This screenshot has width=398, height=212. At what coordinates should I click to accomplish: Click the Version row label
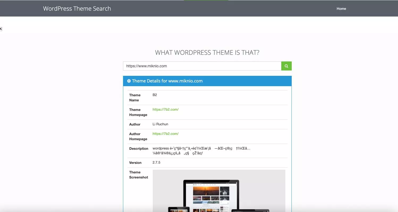tap(135, 163)
